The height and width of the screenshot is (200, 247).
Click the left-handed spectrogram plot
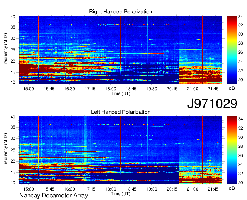coord(121,150)
